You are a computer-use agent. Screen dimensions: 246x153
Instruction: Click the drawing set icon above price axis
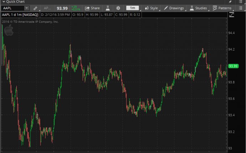click(232, 15)
